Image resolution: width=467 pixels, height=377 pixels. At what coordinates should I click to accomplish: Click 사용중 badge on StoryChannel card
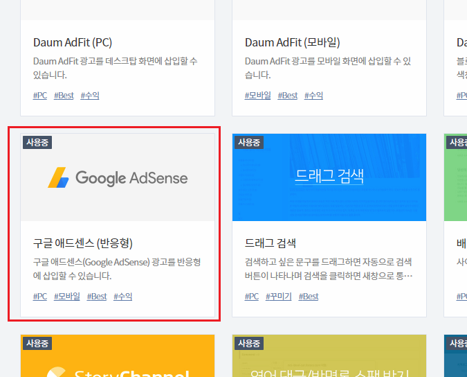[x=37, y=343]
